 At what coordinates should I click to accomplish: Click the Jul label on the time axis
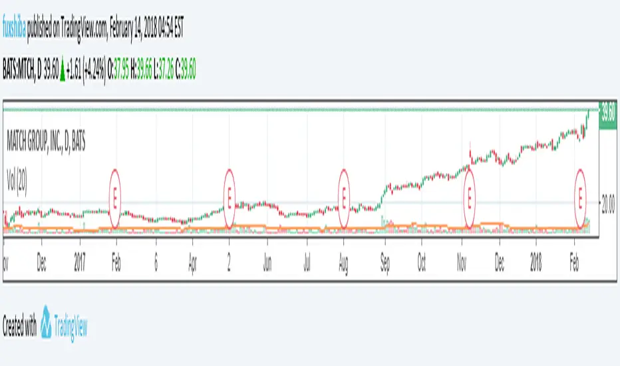(x=307, y=262)
